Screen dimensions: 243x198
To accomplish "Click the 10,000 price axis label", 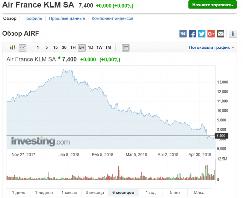I will (223, 111).
